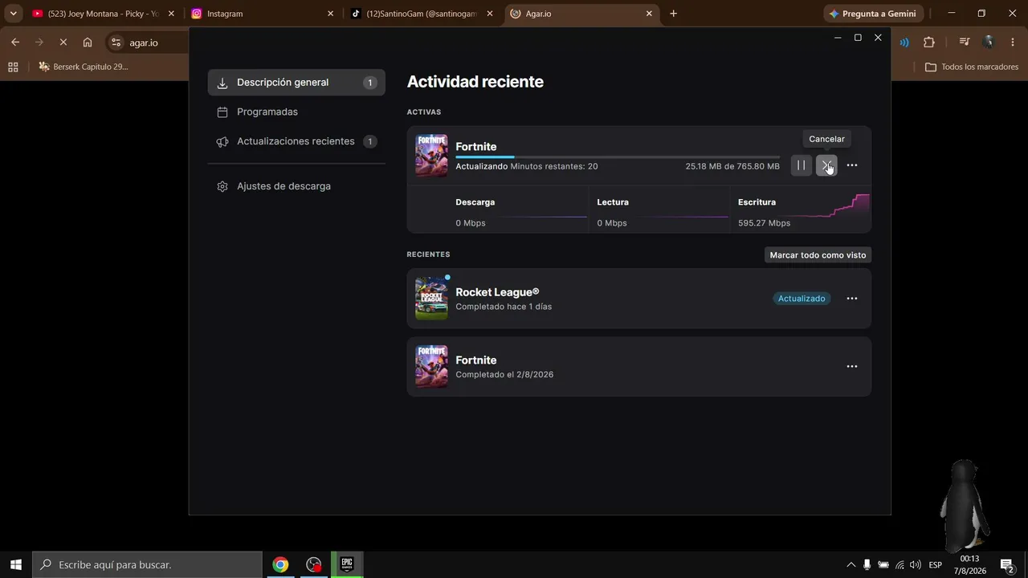
Task: Click the "595.27 Mbps" Escritura value
Action: click(x=764, y=223)
